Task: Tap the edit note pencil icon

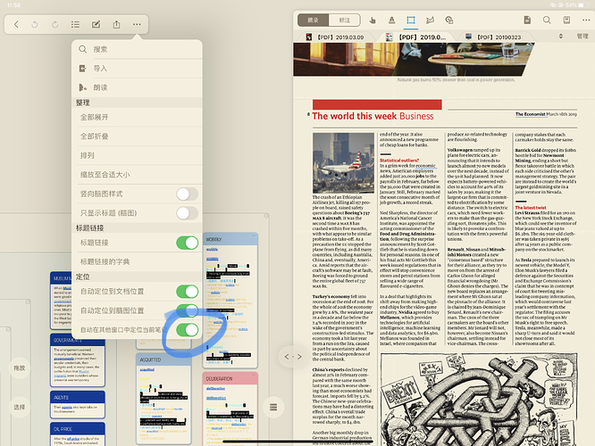Action: 96,25
